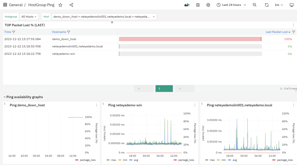Click the 100% packet lost value
297x165 pixels.
click(288, 39)
